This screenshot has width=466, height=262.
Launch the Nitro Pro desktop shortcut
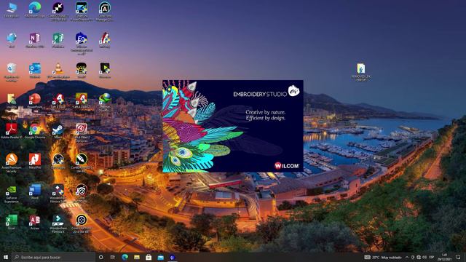tap(35, 162)
